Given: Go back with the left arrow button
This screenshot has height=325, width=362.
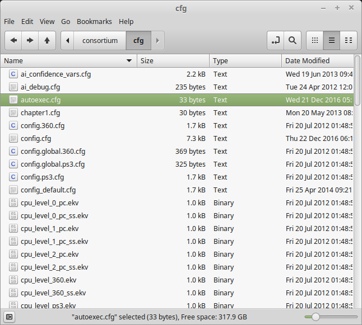Looking at the screenshot, I should [x=13, y=41].
